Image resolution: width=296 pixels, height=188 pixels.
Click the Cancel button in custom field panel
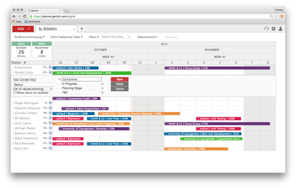pyautogui.click(x=120, y=89)
